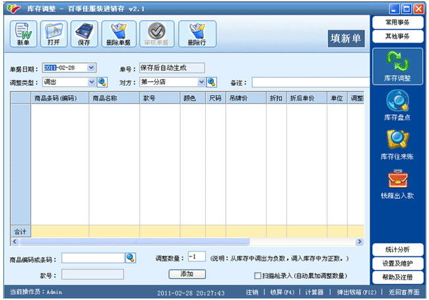Click 当前操作员：Admin status text
Screen dimensions: 429x300
tap(36, 292)
